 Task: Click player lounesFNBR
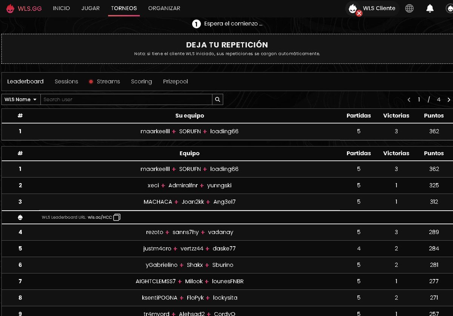(228, 281)
